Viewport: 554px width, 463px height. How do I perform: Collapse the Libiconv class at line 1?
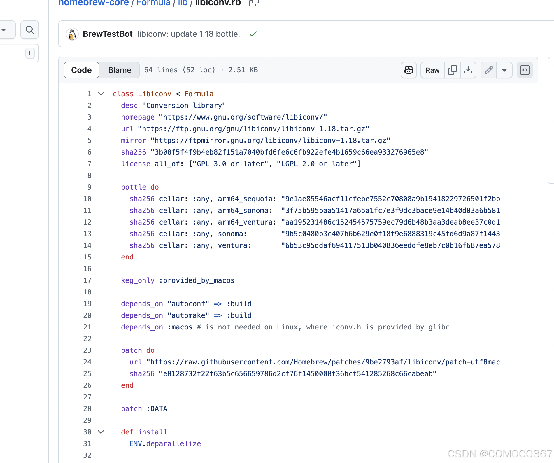click(101, 94)
